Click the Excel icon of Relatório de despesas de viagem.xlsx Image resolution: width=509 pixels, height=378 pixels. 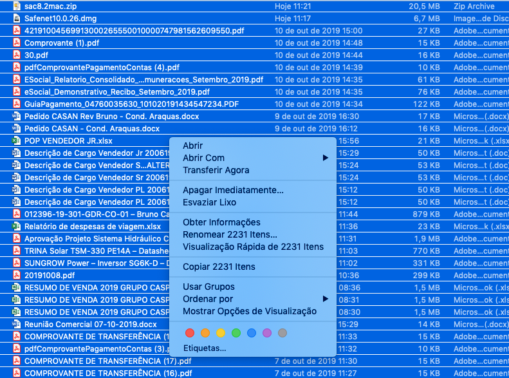pyautogui.click(x=17, y=226)
